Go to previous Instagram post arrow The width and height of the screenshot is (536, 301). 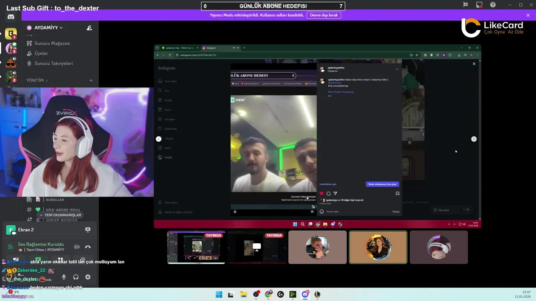click(159, 139)
